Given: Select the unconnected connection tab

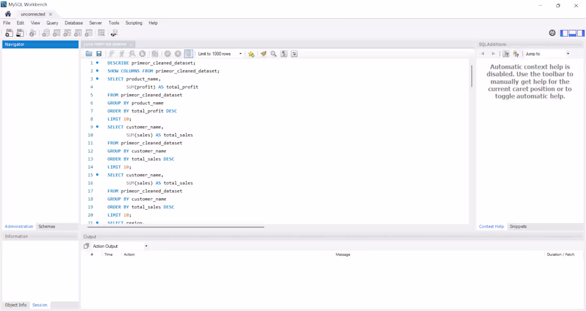Looking at the screenshot, I should (x=33, y=14).
